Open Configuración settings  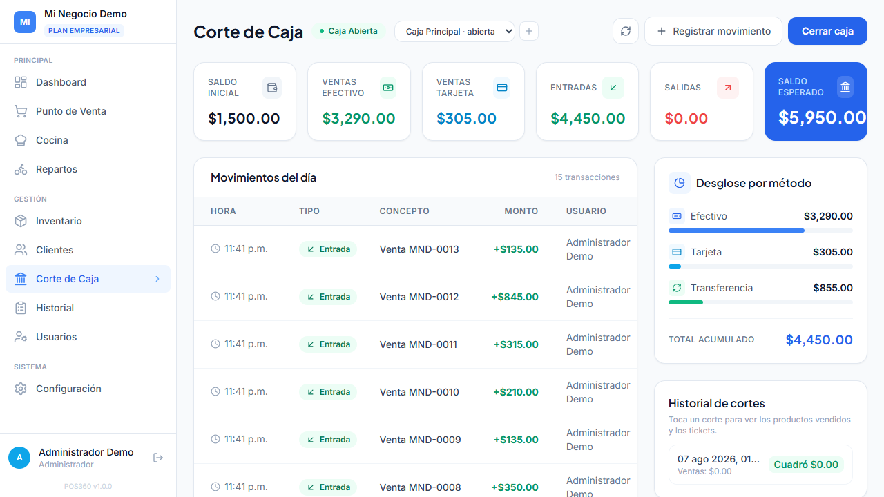coord(88,389)
